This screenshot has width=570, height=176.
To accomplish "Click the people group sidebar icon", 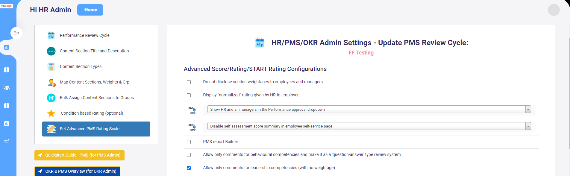I will [7, 88].
